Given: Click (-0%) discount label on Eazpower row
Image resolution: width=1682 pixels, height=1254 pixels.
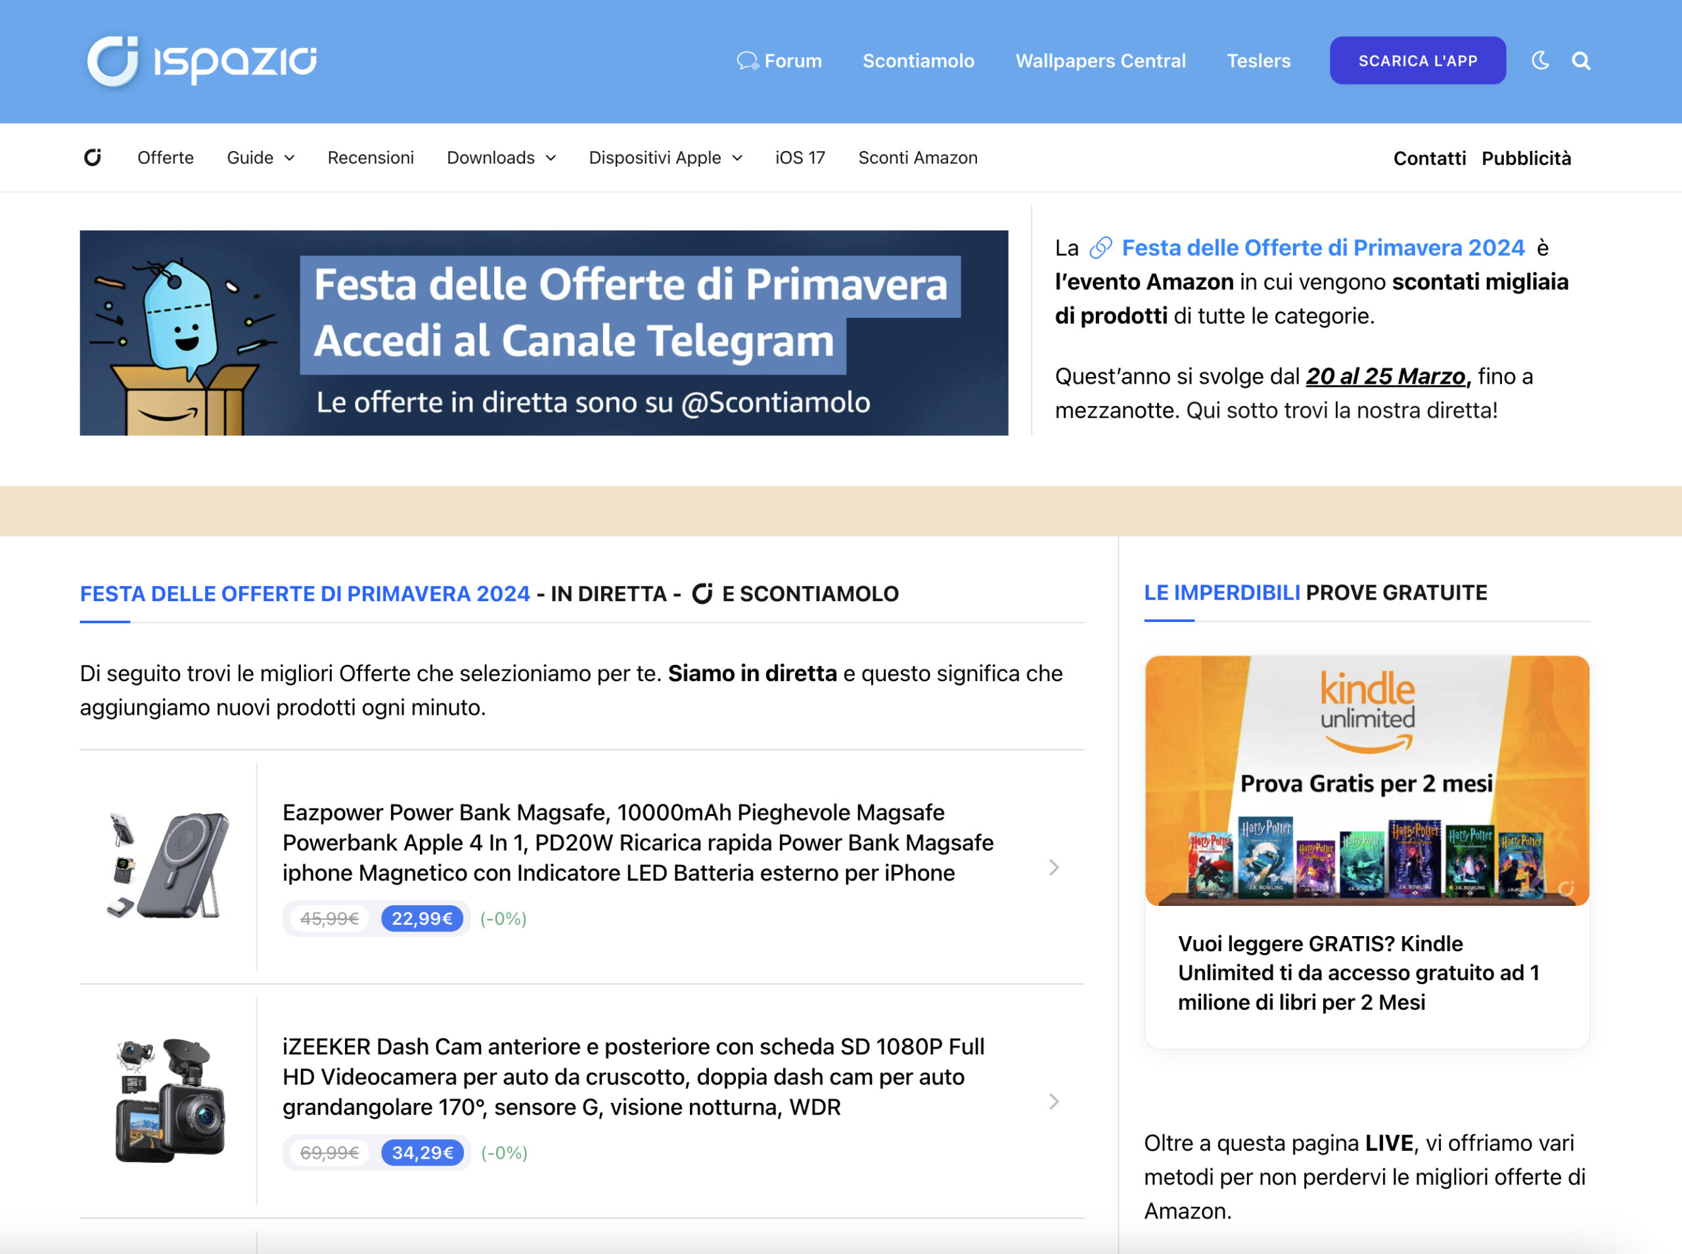Looking at the screenshot, I should click(x=503, y=918).
